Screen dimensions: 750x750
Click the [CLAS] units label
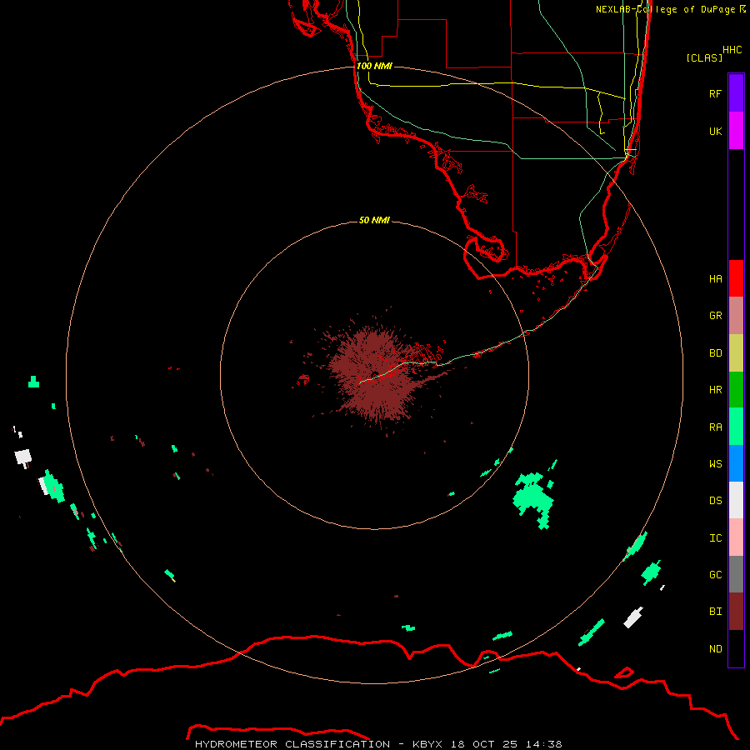click(704, 57)
